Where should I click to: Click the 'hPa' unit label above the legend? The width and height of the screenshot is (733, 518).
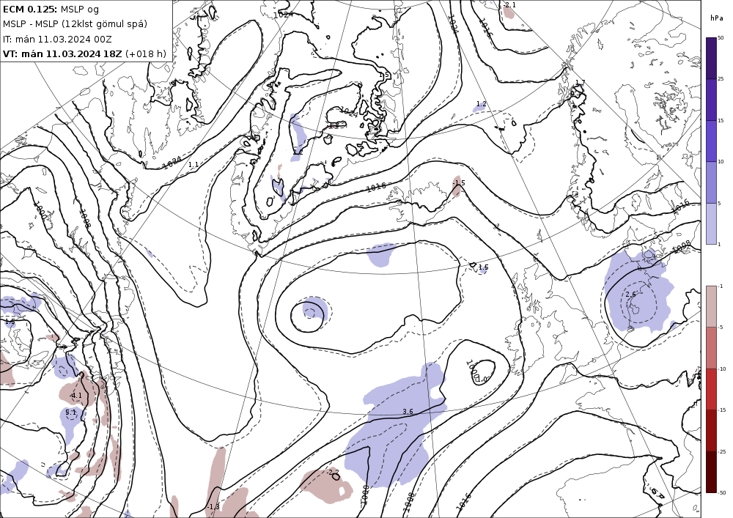(x=716, y=18)
